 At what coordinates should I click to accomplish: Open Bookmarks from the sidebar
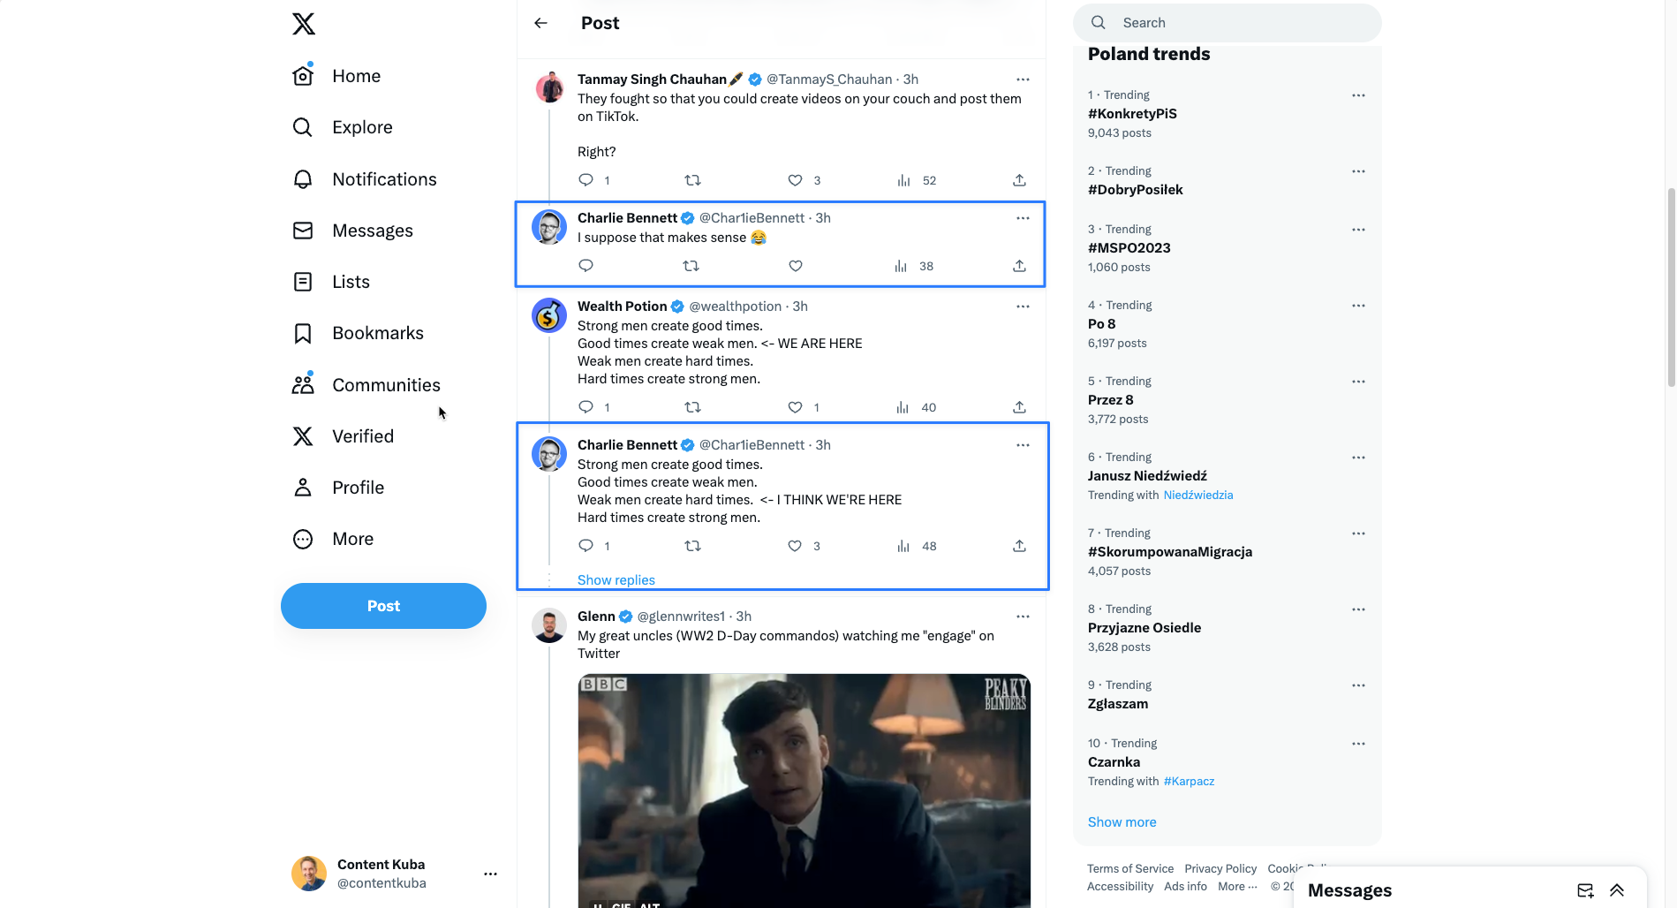(x=377, y=333)
